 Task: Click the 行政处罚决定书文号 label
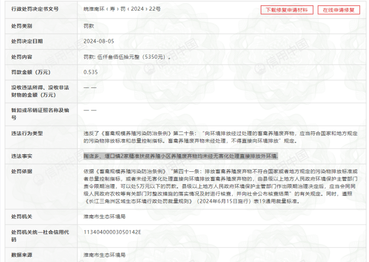[x=35, y=9]
